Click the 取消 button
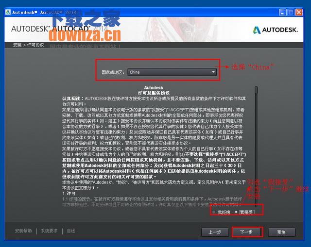 [282, 232]
